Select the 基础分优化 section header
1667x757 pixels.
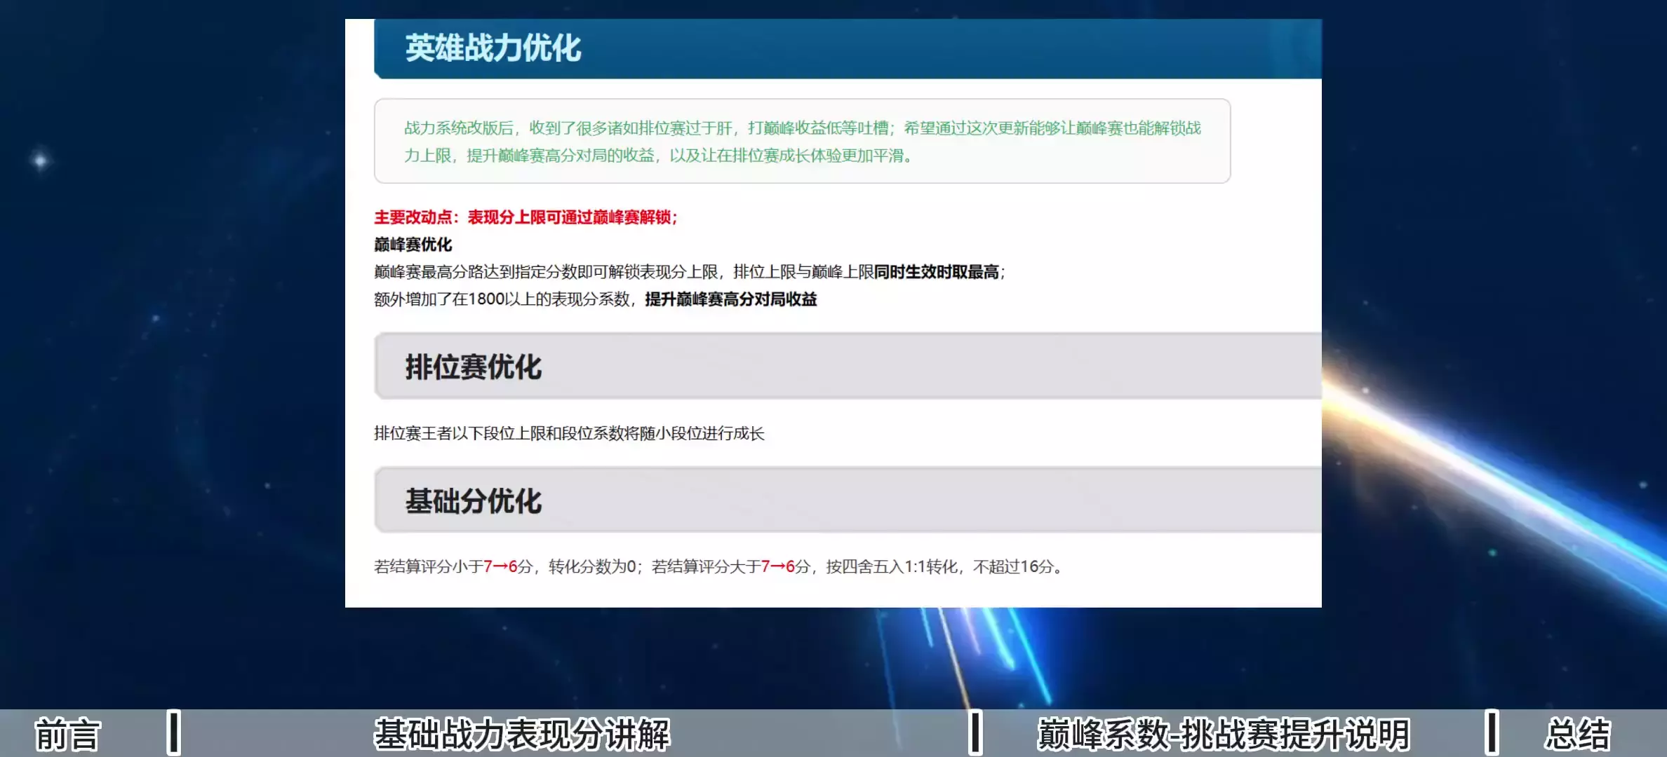[474, 500]
